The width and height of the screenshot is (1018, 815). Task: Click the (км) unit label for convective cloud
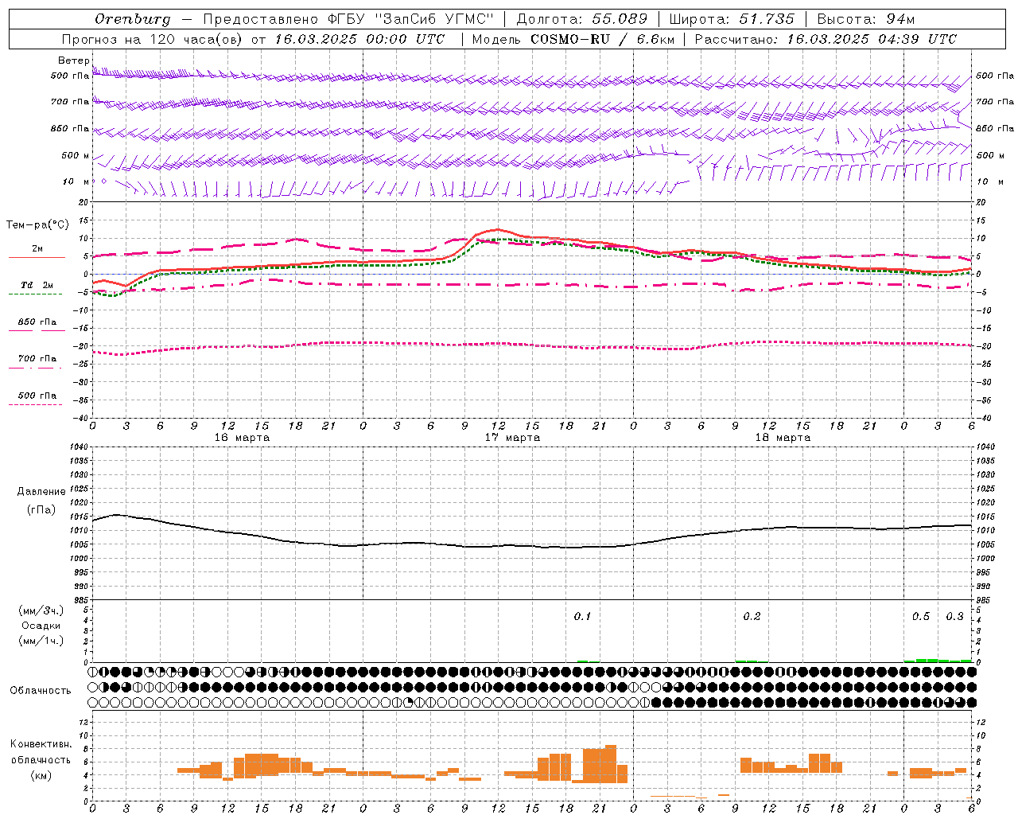tap(41, 775)
